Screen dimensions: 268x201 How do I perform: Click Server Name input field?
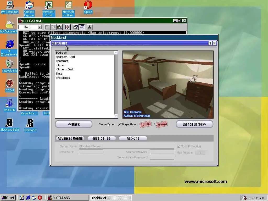(x=126, y=146)
